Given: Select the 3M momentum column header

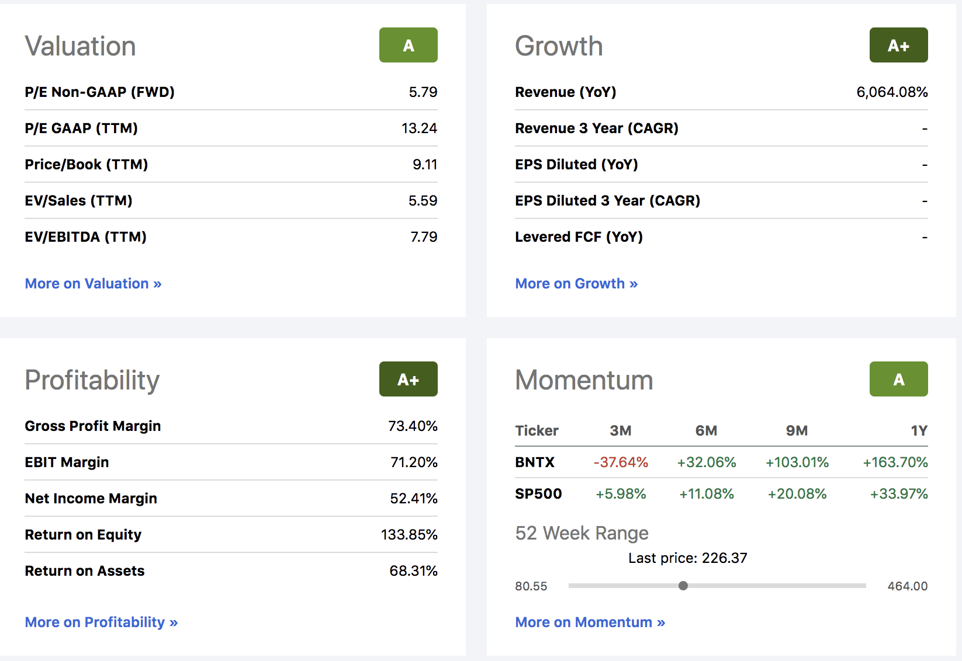Looking at the screenshot, I should point(621,431).
